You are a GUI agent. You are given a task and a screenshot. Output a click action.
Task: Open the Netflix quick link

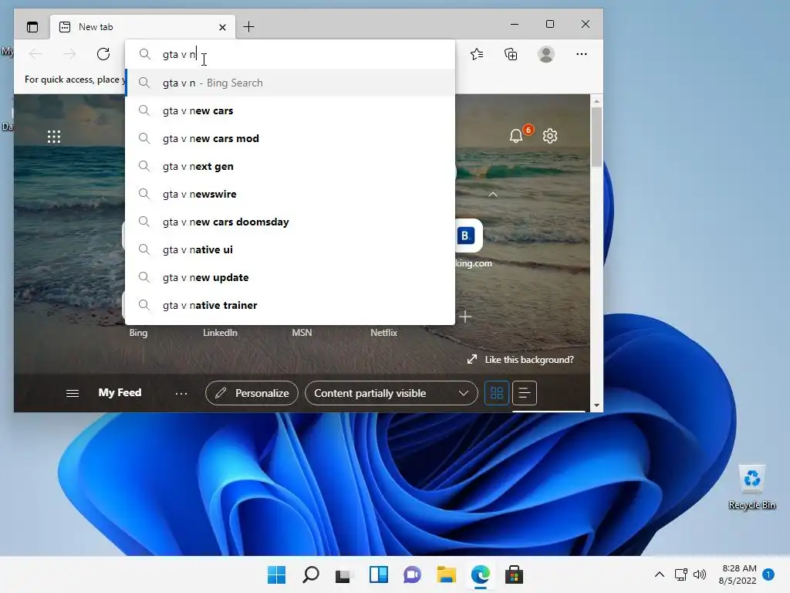(x=384, y=333)
